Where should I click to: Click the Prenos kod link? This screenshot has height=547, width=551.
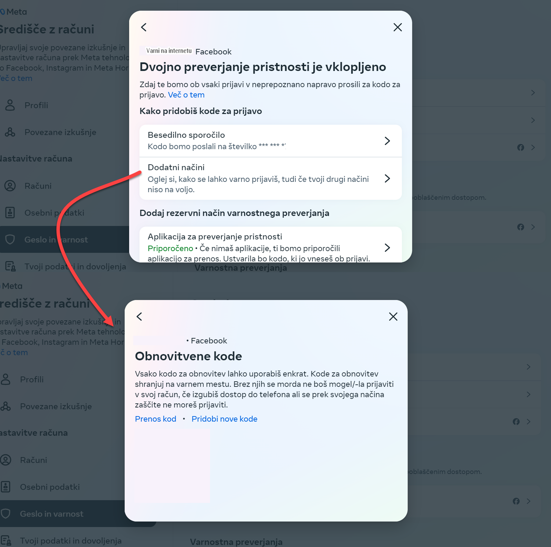point(156,419)
